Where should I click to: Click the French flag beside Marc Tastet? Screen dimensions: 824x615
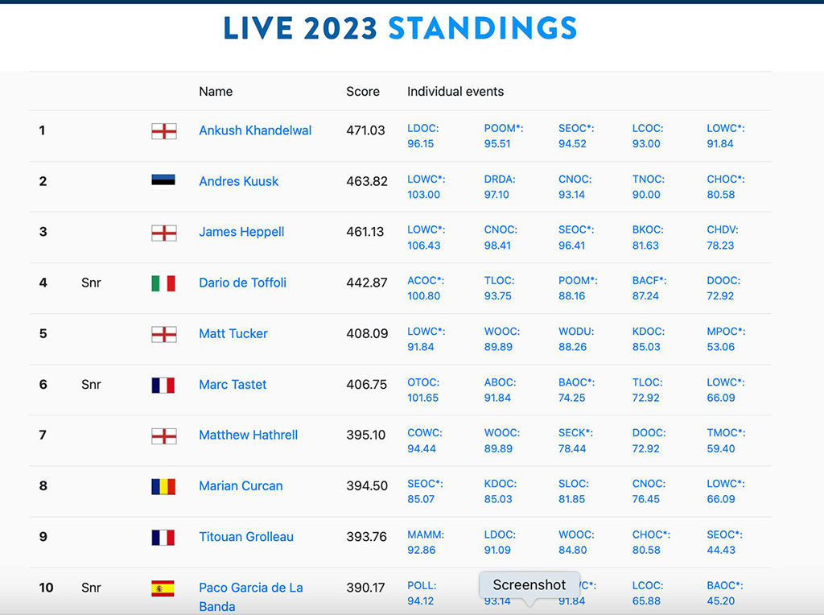click(x=163, y=386)
